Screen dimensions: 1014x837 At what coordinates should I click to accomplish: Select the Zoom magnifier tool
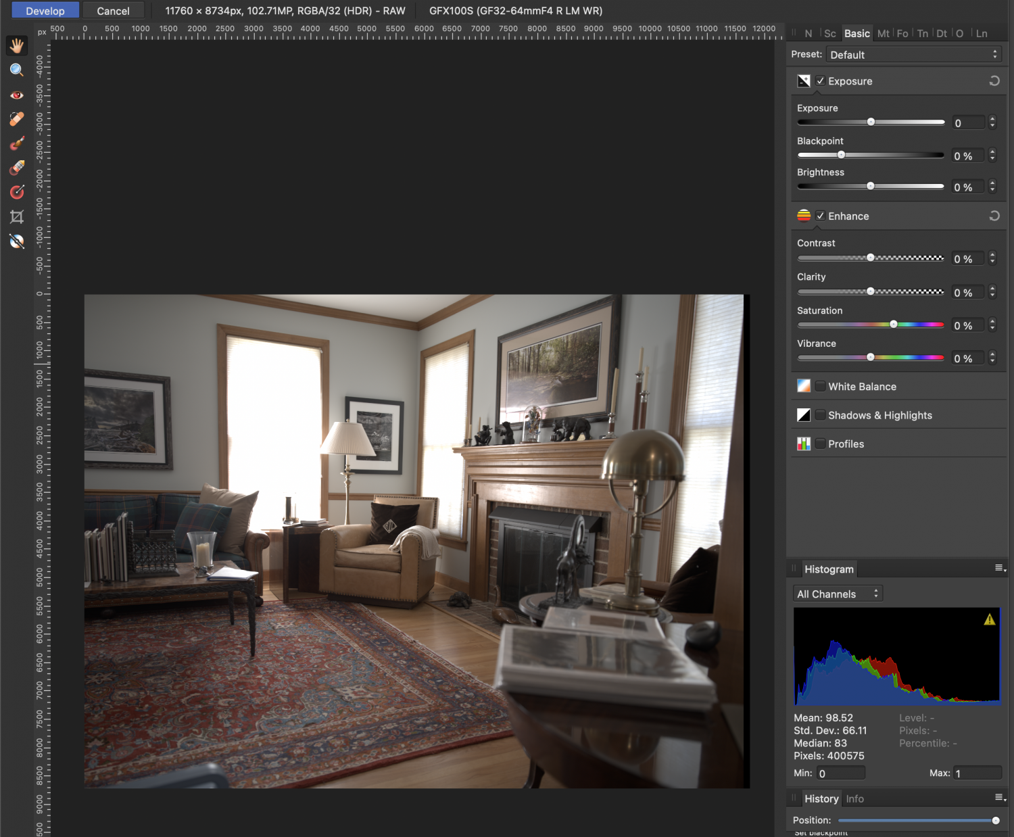pos(17,70)
